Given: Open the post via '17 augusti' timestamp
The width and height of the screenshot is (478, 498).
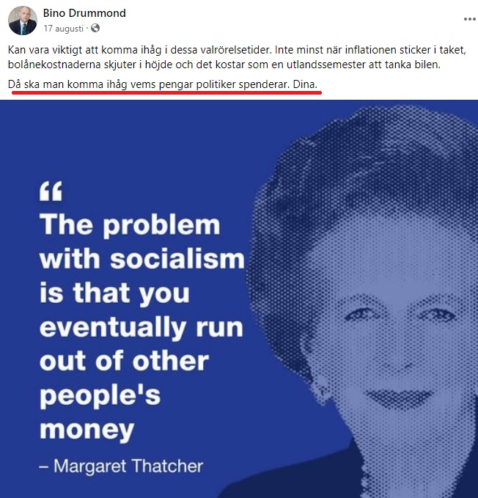Looking at the screenshot, I should (x=64, y=29).
